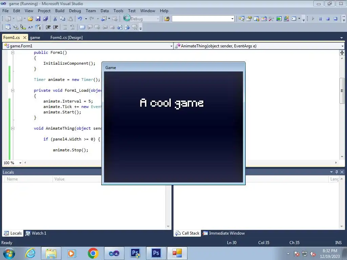Open the Command Window icon
The height and width of the screenshot is (260, 347).
pyautogui.click(x=294, y=19)
